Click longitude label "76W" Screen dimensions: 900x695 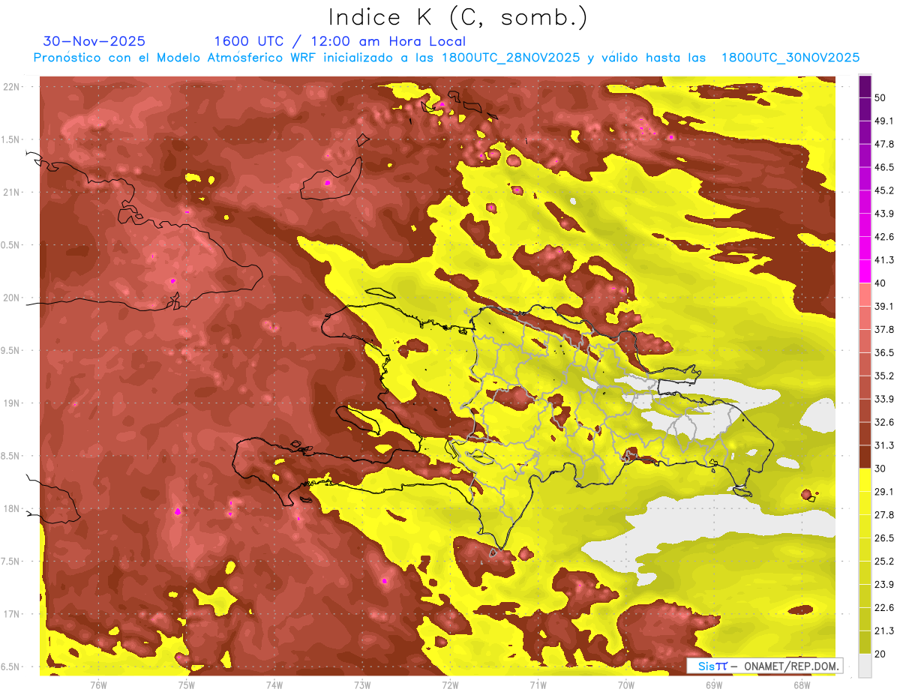pos(98,685)
